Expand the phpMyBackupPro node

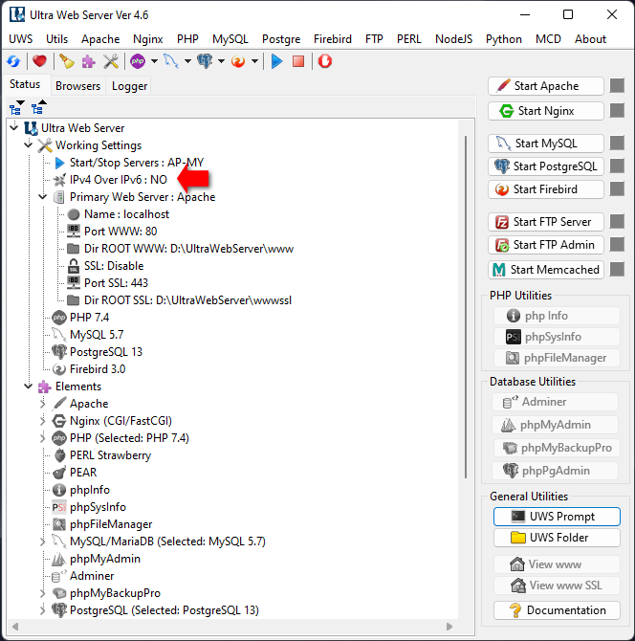click(42, 593)
